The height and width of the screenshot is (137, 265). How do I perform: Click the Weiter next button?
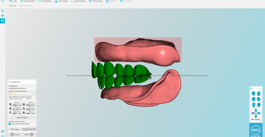tap(29, 135)
